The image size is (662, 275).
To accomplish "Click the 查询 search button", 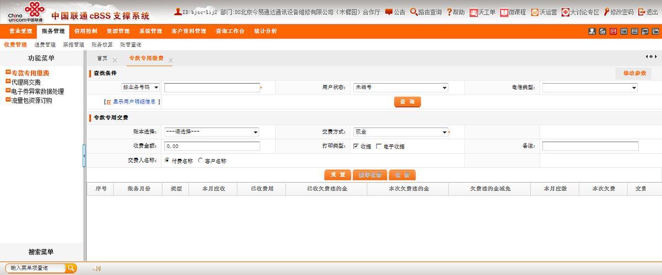I will click(407, 102).
